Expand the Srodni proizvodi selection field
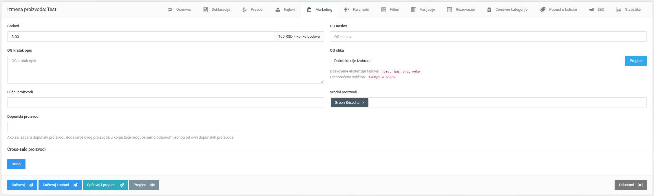Screen dimensions: 654x196 [x=507, y=103]
